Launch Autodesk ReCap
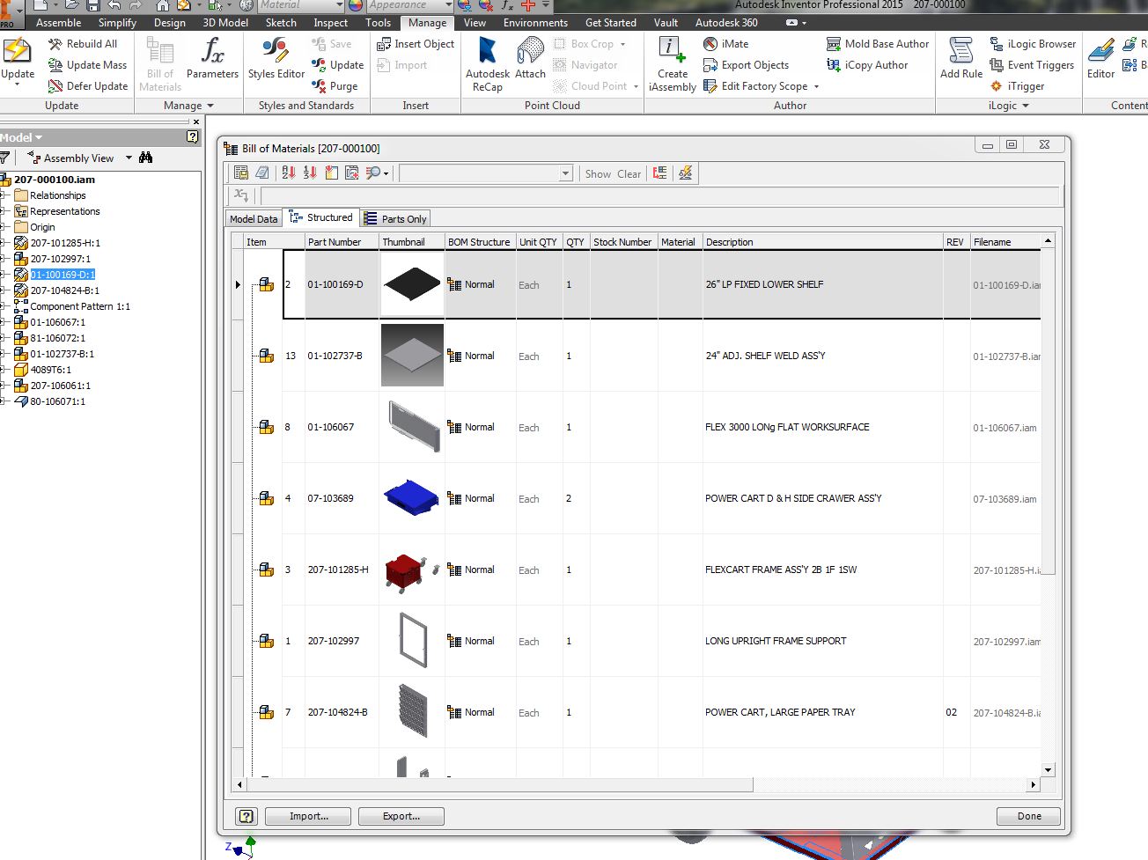 (x=487, y=63)
